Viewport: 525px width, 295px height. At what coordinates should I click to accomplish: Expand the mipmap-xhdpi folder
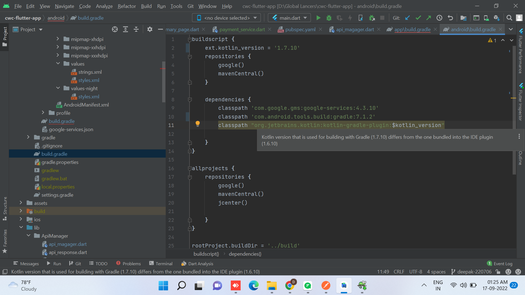58,39
